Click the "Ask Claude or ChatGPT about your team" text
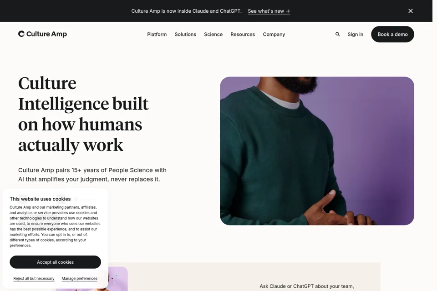The width and height of the screenshot is (437, 291). 306,286
